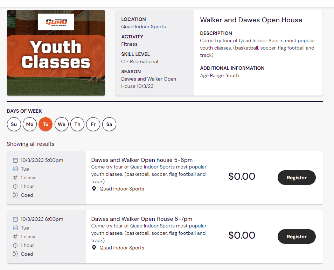Register for the Open House 6-7pm class
This screenshot has height=270, width=334.
coord(297,237)
